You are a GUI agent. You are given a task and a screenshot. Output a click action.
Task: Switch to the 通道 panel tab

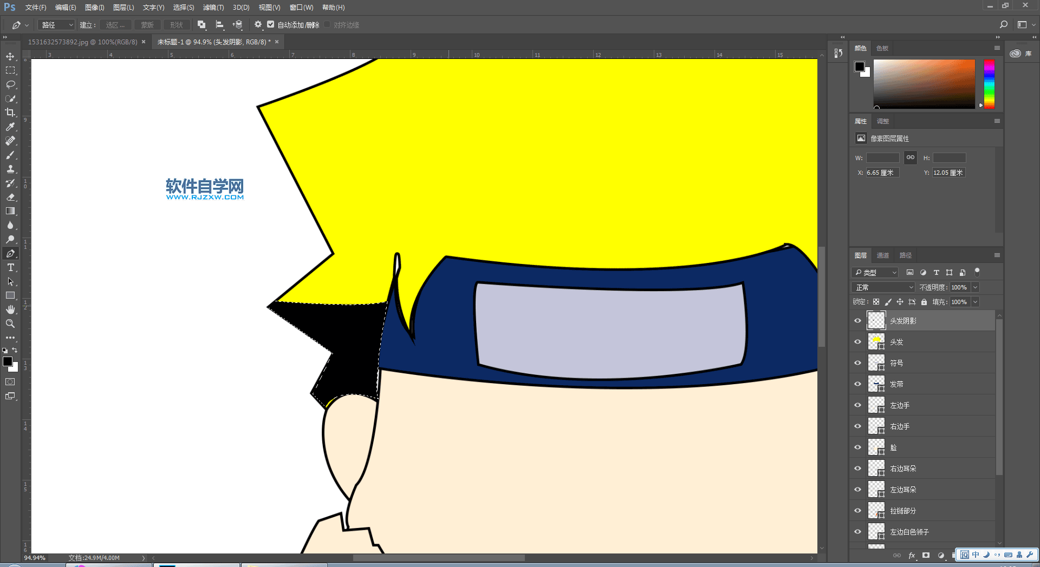[x=883, y=255]
